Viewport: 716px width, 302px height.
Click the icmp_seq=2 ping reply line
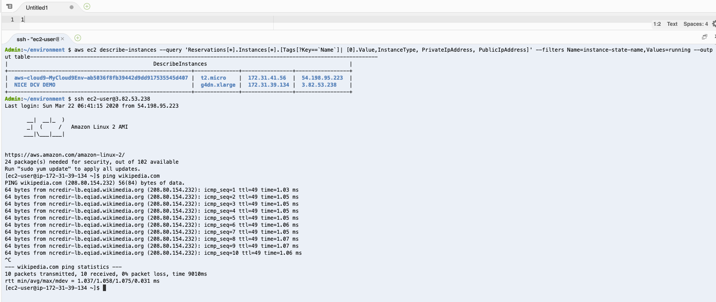152,197
